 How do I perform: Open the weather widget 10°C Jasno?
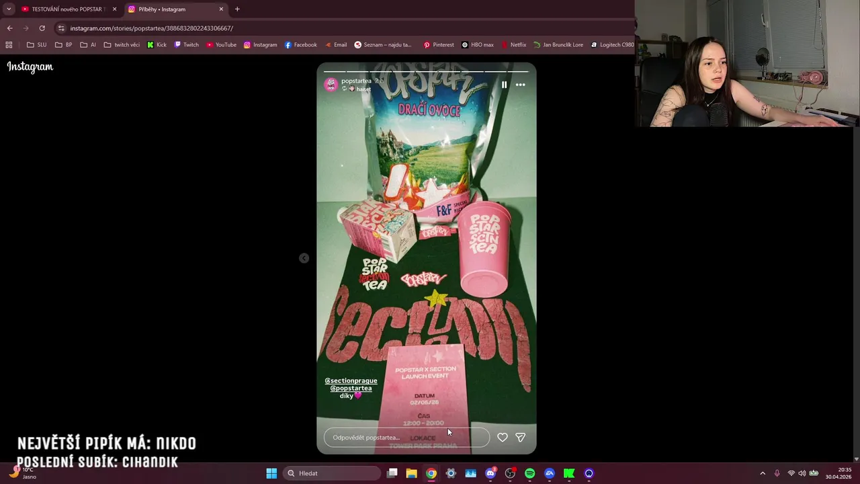(21, 473)
